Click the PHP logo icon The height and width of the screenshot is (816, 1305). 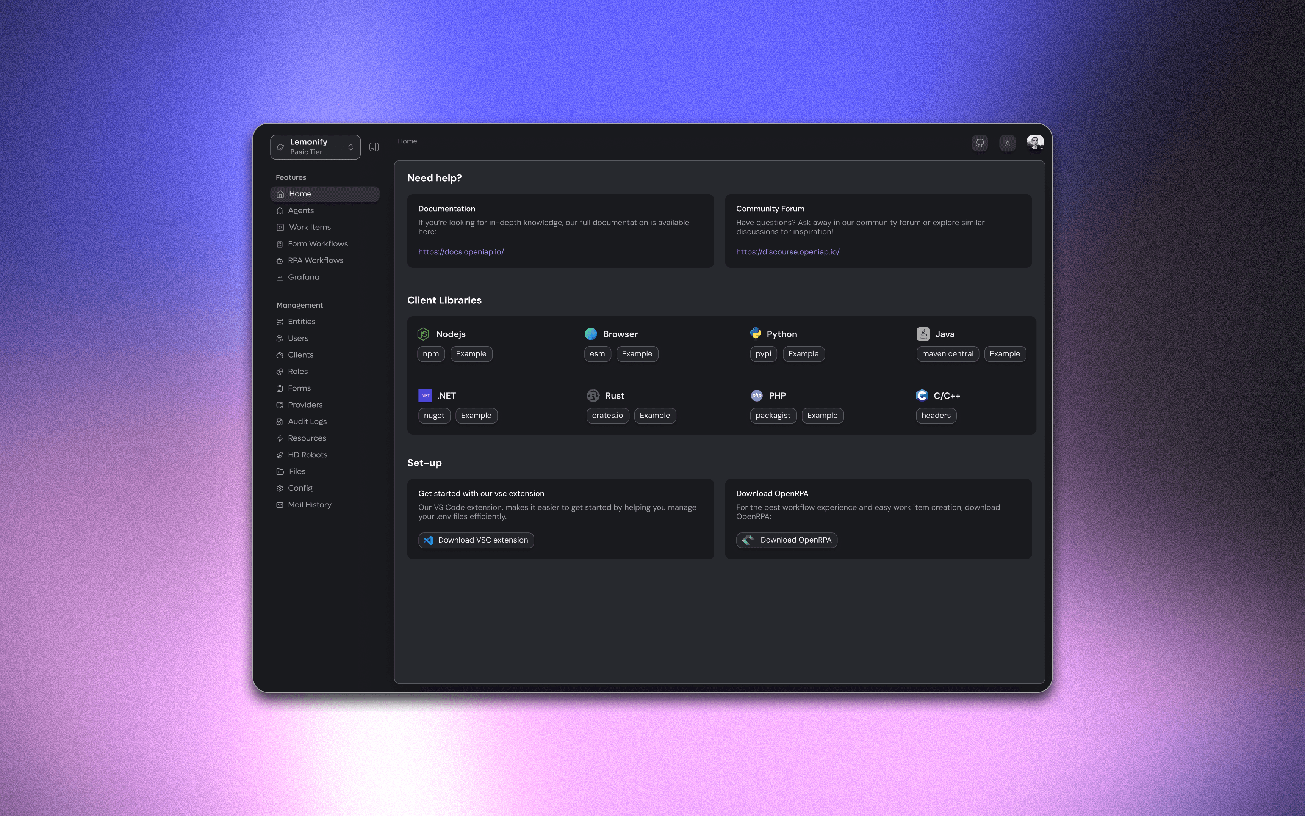[757, 395]
